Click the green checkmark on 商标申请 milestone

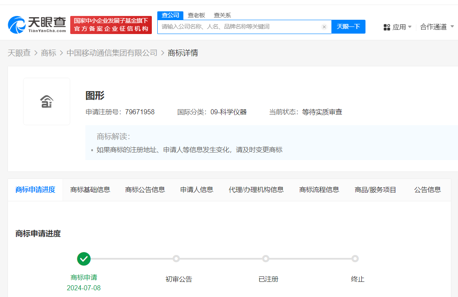pos(84,259)
